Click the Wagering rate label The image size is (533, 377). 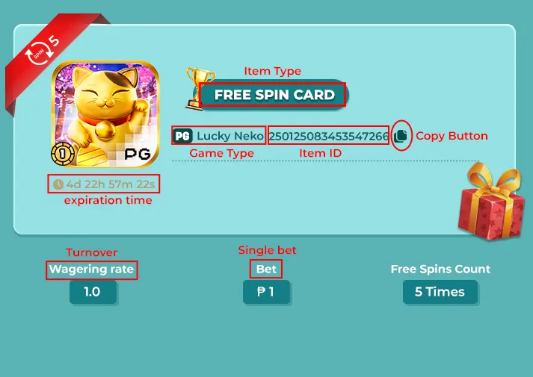91,269
